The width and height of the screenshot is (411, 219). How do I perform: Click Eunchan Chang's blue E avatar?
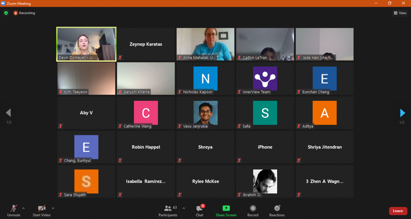tap(325, 78)
